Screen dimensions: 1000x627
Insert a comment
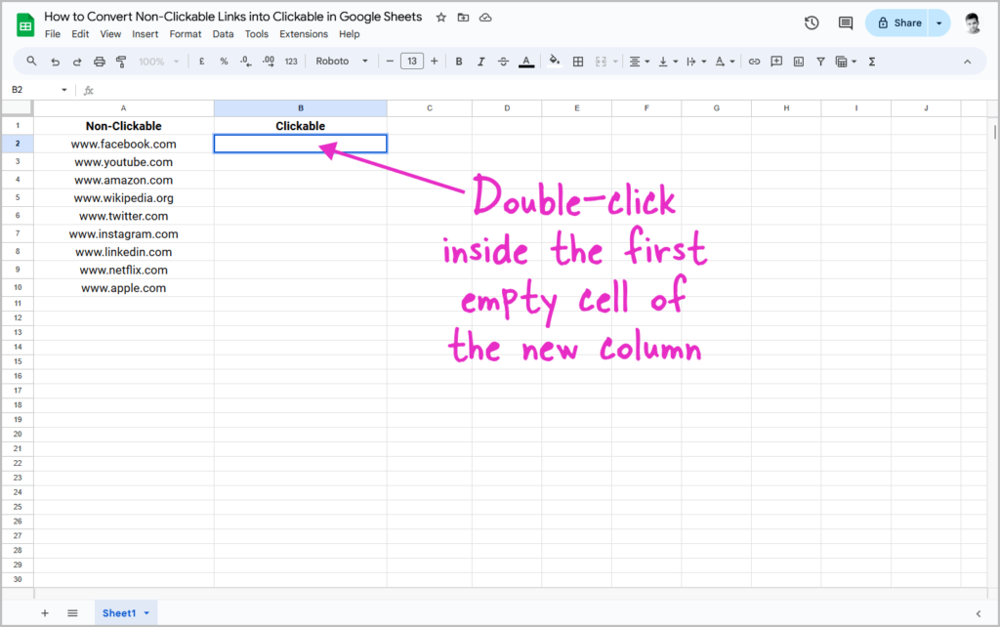click(x=776, y=62)
